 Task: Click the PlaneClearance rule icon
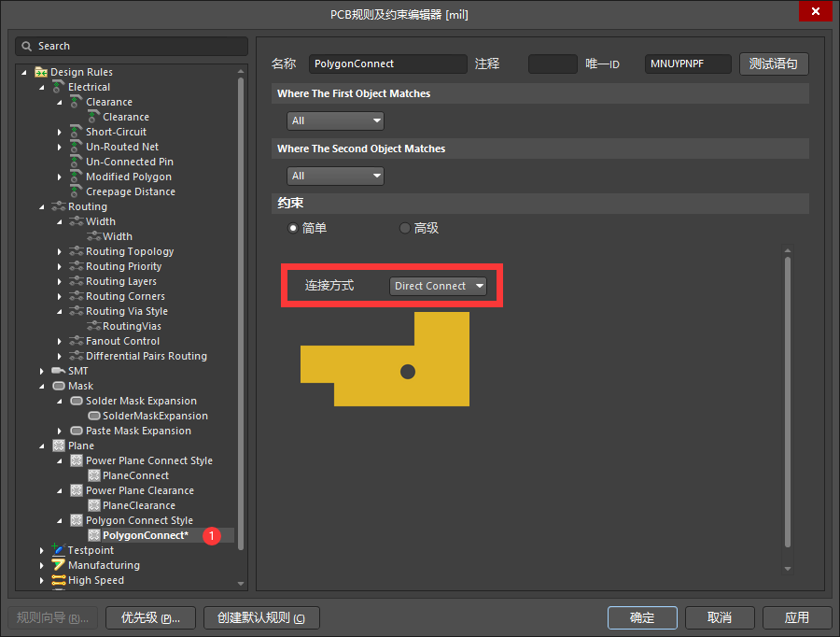coord(93,505)
